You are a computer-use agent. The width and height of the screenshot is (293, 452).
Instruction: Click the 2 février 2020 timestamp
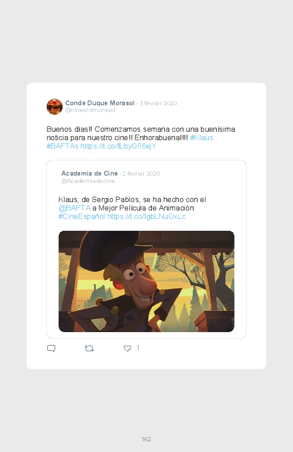click(141, 173)
